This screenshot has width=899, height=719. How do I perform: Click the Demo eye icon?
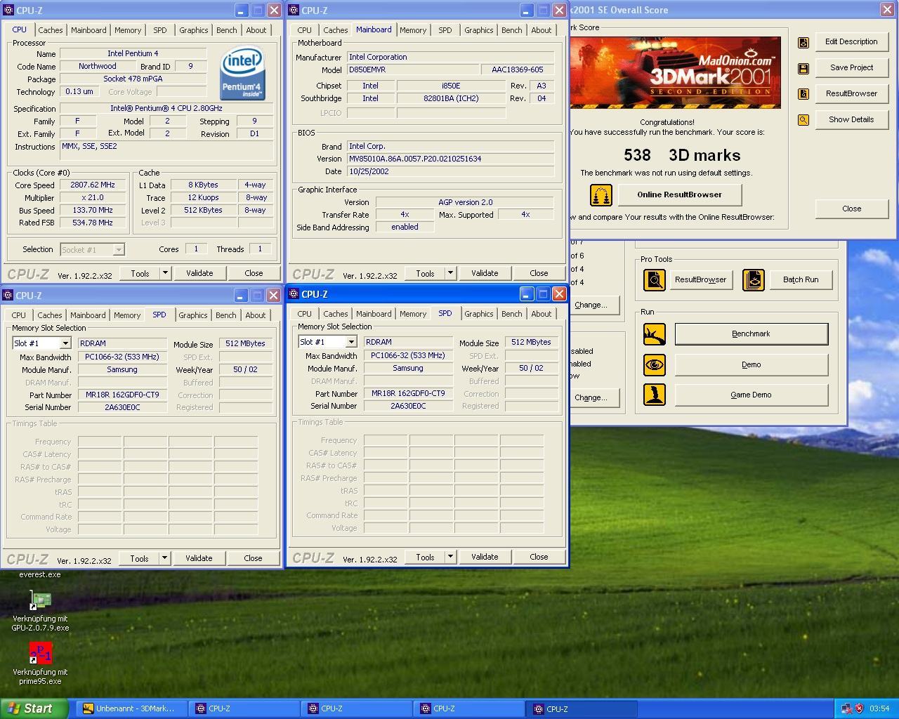pyautogui.click(x=654, y=365)
